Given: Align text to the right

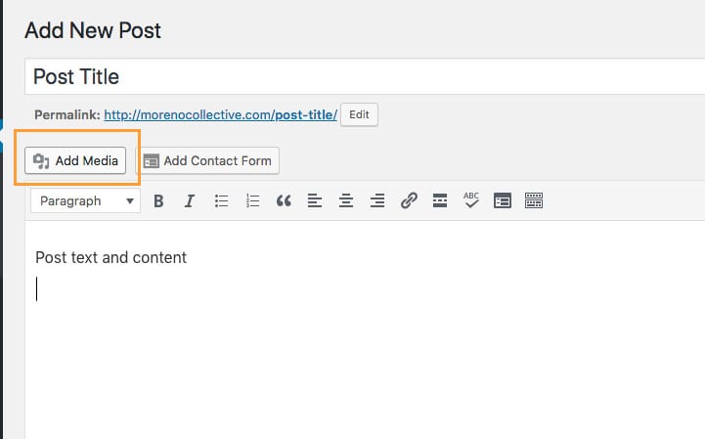Looking at the screenshot, I should 377,200.
